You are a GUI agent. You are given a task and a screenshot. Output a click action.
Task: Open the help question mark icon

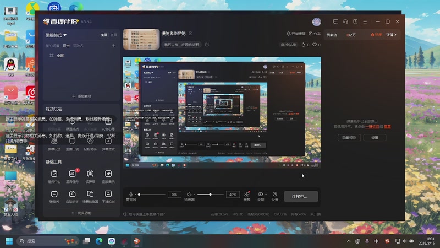pos(355,21)
